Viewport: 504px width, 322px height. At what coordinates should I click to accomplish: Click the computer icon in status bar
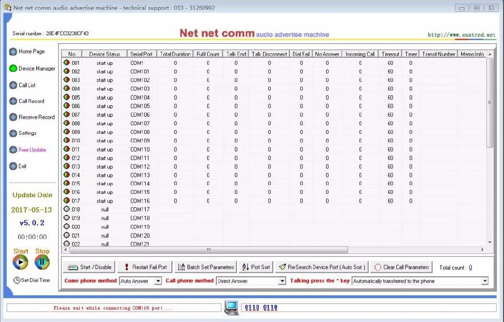click(231, 308)
